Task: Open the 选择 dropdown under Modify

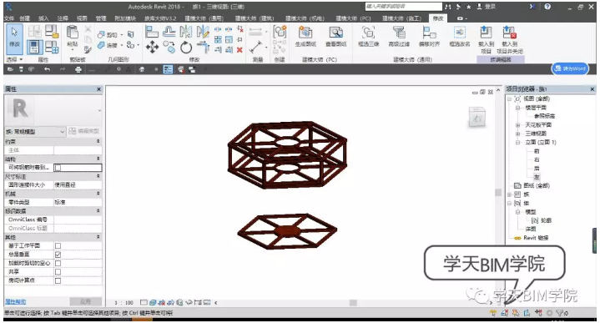Action: [14, 60]
